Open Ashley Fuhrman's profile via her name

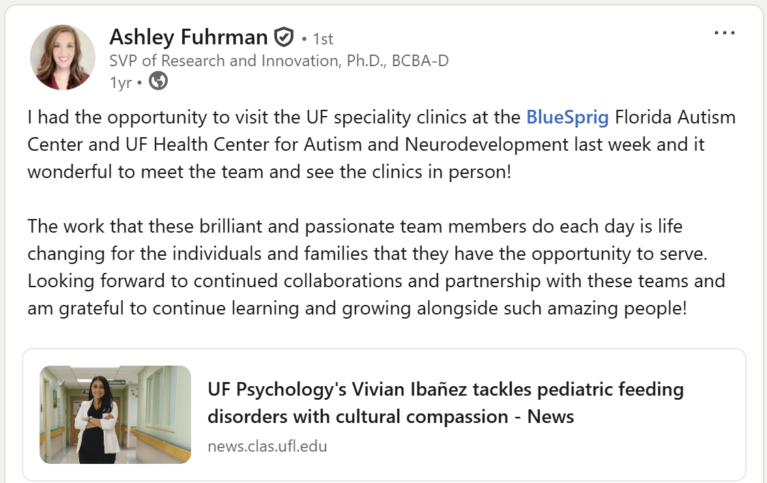coord(188,37)
